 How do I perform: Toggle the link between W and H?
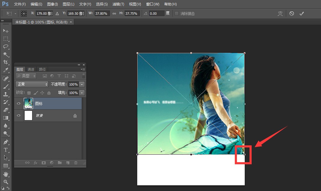pos(114,14)
